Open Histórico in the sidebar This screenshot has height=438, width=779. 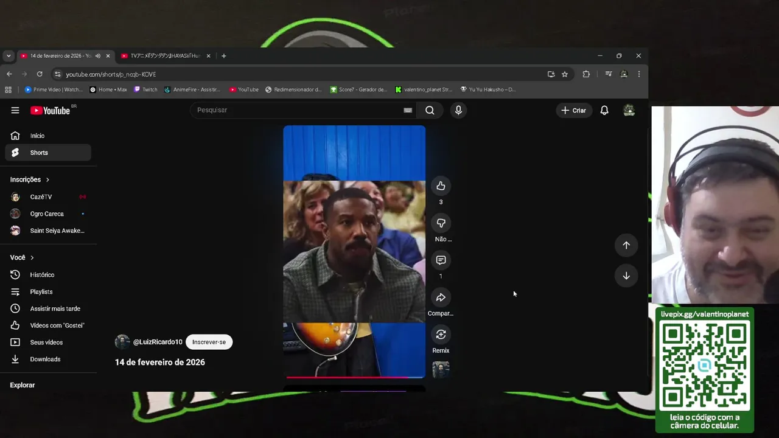coord(48,275)
